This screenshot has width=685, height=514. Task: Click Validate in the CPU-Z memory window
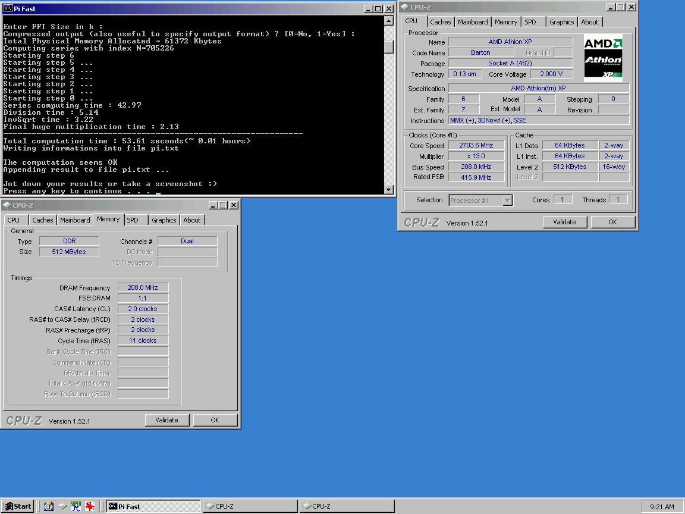[167, 420]
